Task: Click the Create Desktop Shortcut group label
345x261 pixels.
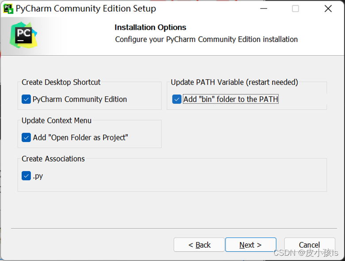Action: point(61,82)
